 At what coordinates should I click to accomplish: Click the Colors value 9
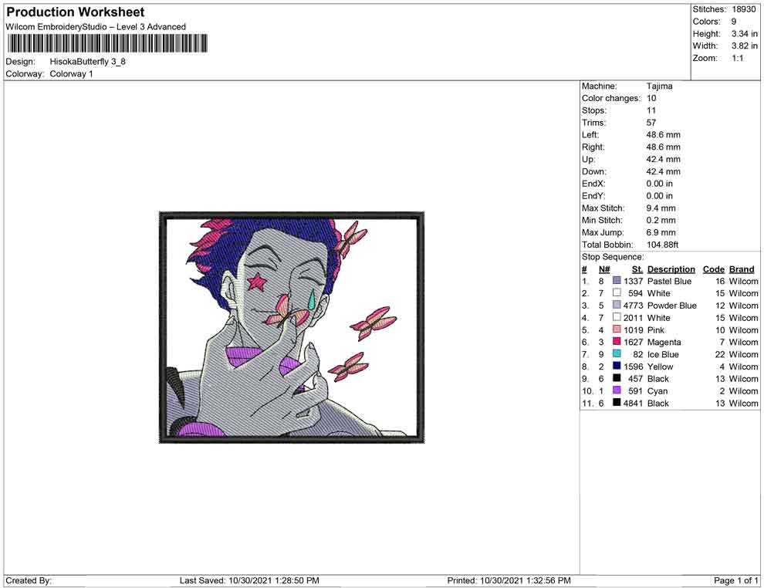[x=734, y=22]
